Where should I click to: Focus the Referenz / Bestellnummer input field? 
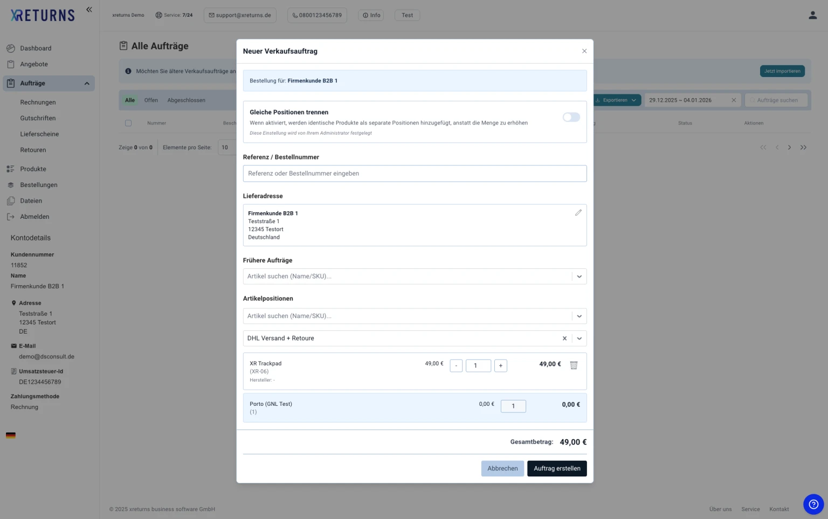(x=414, y=174)
